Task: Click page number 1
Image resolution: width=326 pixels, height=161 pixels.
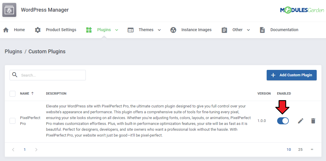Action: 24,150
